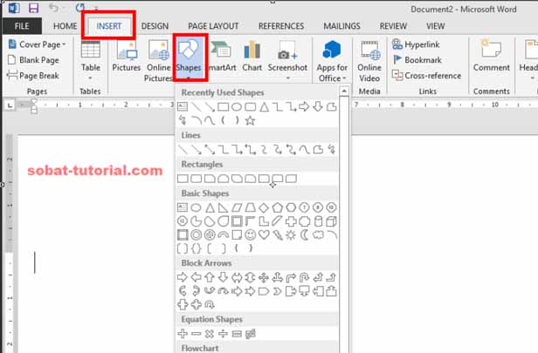Choose the Division equation shape

[x=223, y=334]
